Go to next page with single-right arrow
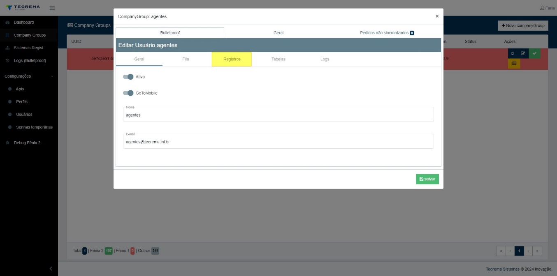Screen dimensions: 557x276 [529, 251]
